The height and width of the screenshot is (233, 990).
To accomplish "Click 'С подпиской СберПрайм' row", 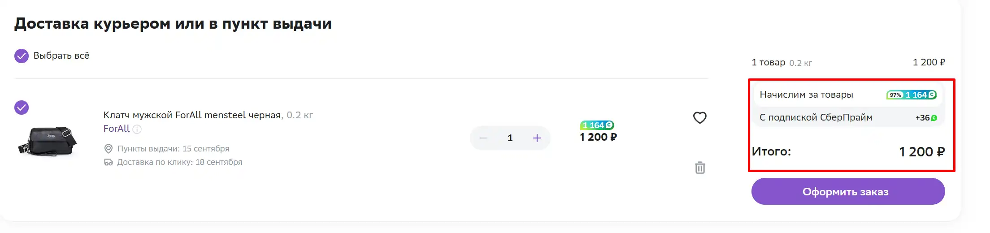I will click(849, 117).
